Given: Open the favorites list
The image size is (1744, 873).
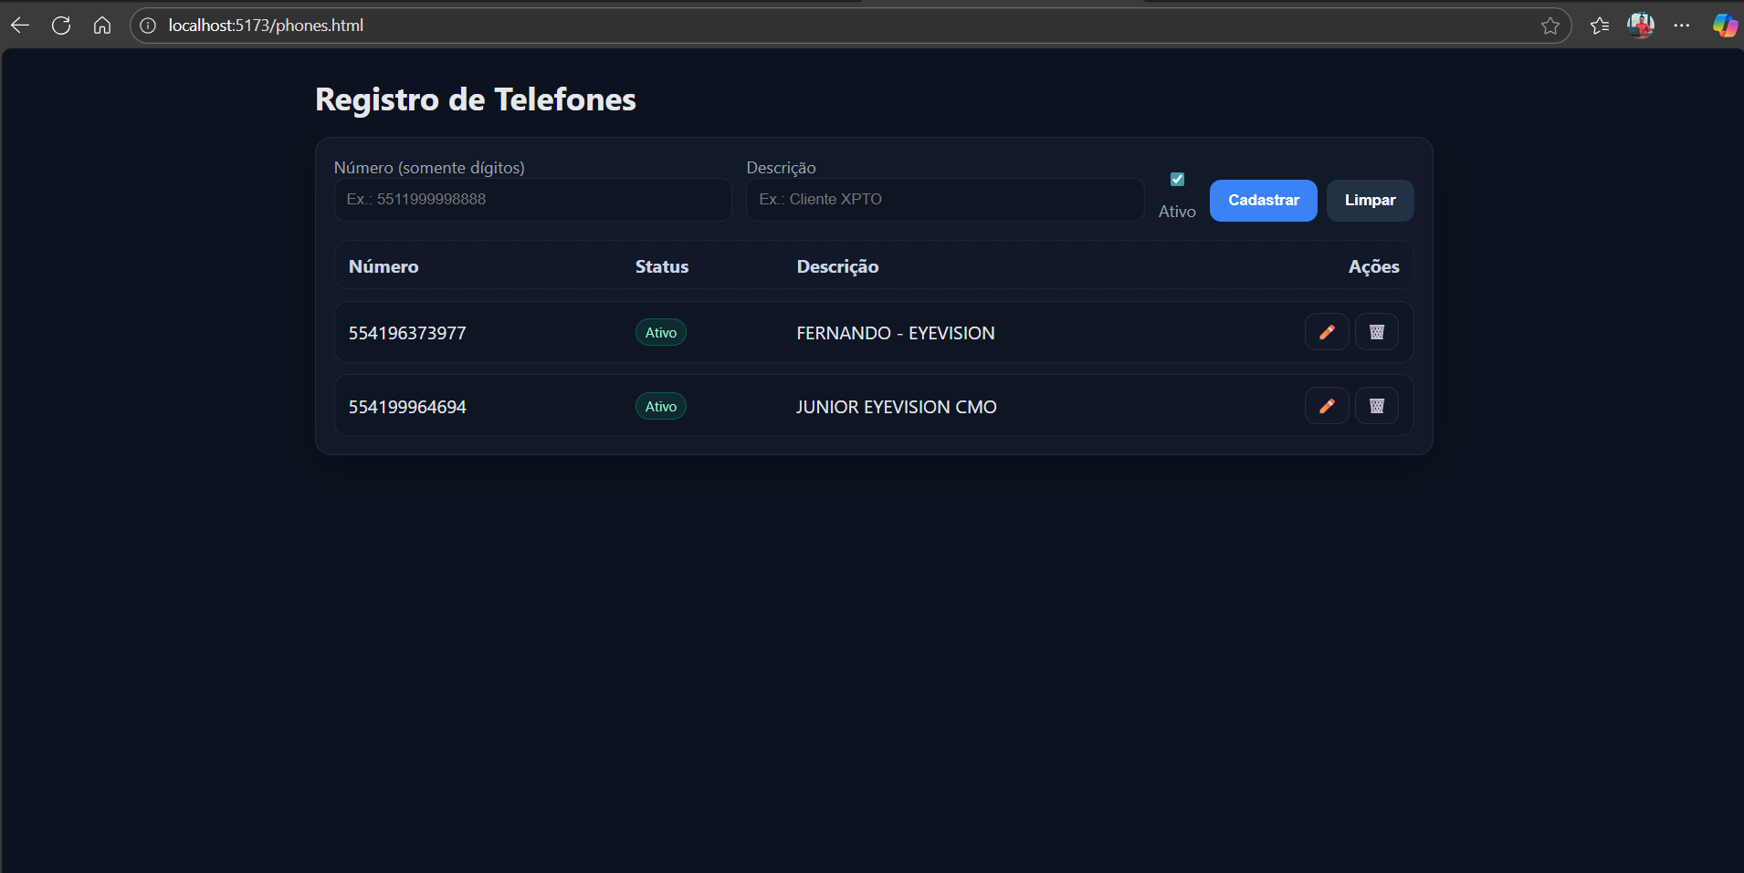Looking at the screenshot, I should pyautogui.click(x=1599, y=26).
